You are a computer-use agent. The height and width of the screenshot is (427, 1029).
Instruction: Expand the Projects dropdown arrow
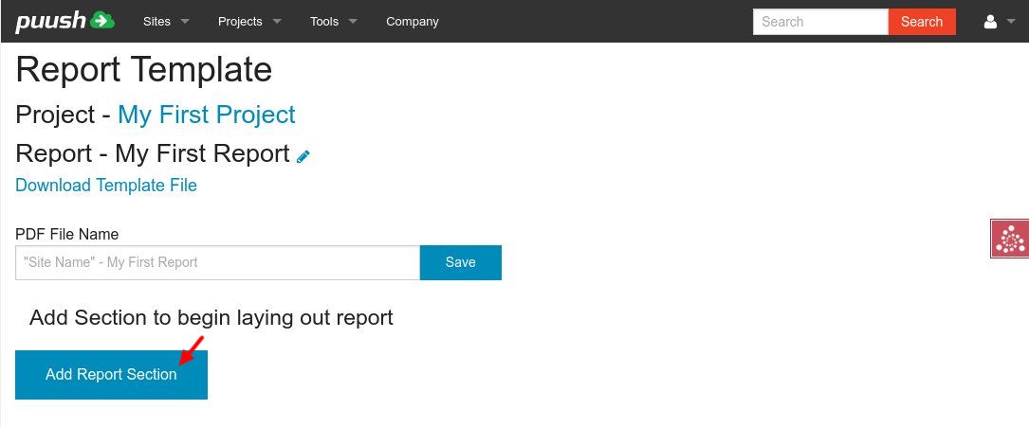coord(276,22)
